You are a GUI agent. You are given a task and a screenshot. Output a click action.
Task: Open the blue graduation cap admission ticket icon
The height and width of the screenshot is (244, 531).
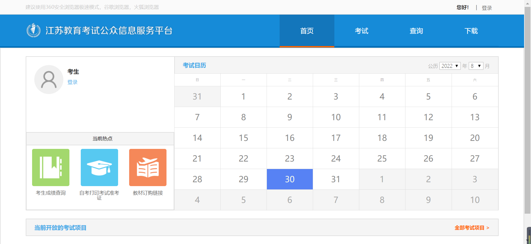(x=99, y=167)
